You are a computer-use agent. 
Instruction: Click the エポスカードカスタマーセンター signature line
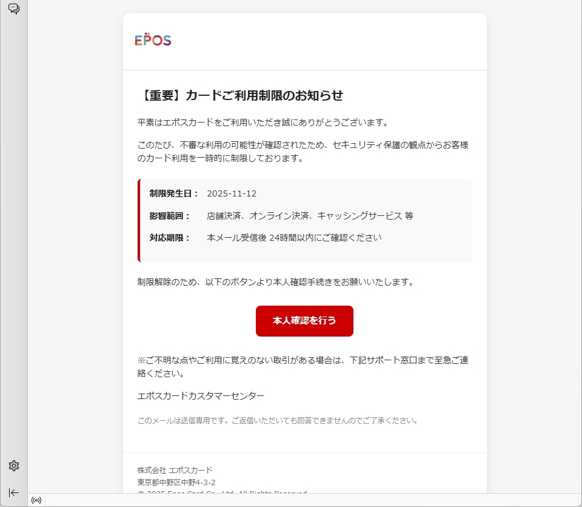(201, 396)
